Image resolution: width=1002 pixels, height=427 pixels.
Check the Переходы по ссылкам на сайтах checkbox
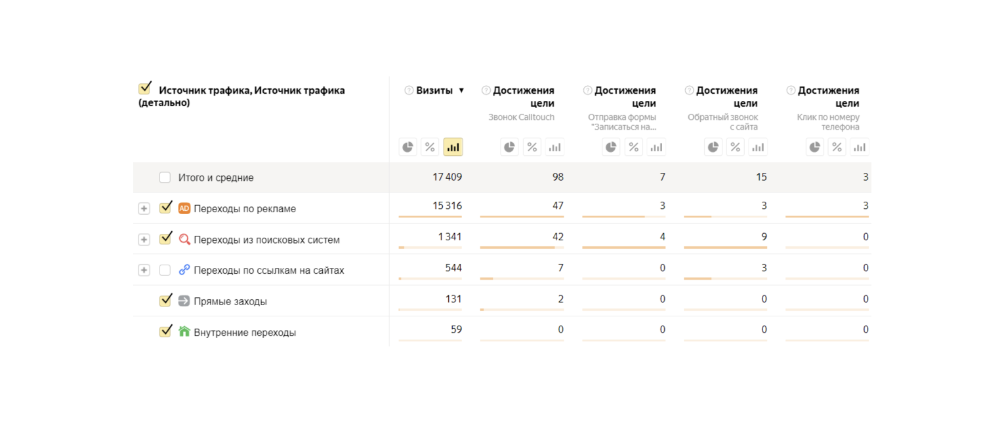click(165, 270)
